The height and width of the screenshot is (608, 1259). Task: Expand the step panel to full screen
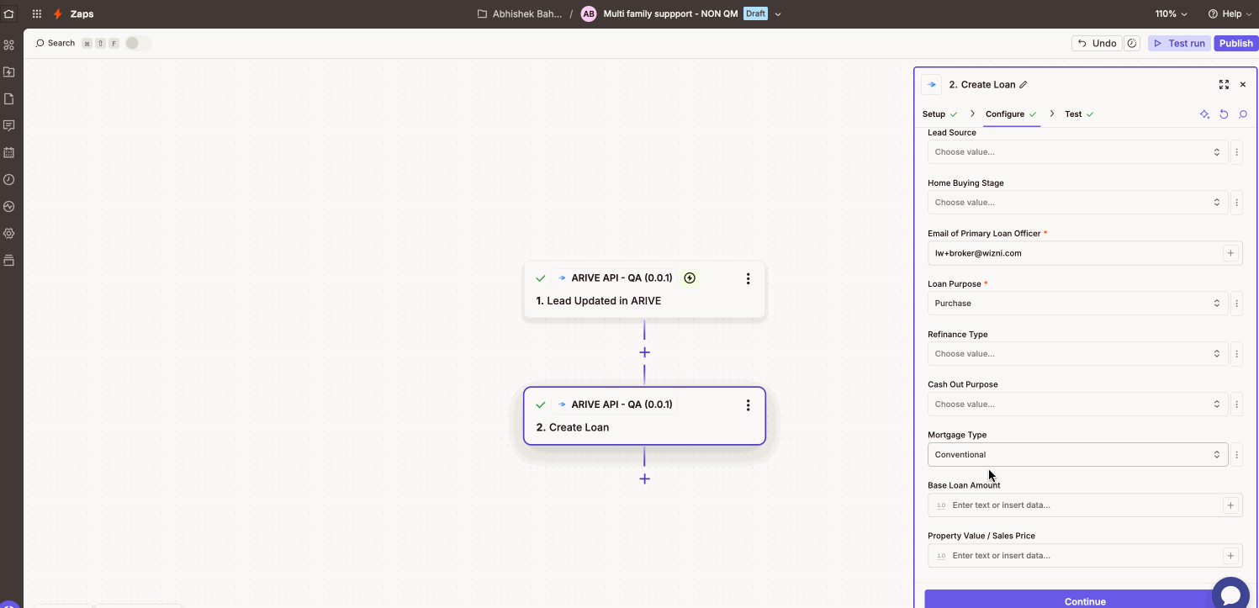(1224, 84)
